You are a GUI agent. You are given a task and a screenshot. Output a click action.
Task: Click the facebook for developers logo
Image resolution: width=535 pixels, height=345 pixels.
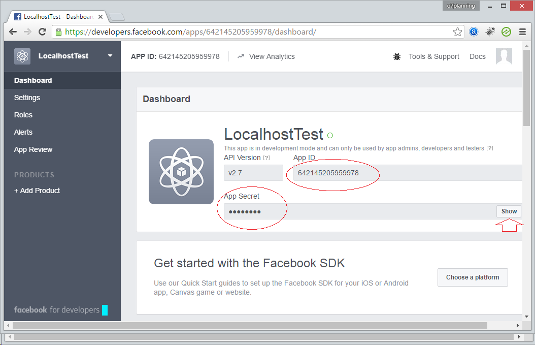point(57,310)
